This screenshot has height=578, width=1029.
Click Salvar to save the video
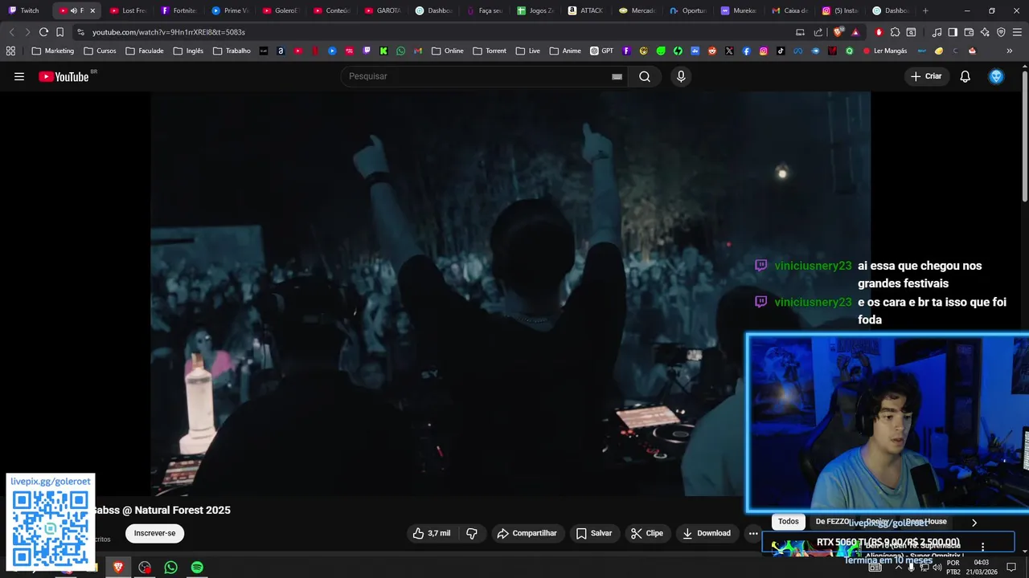click(x=594, y=533)
